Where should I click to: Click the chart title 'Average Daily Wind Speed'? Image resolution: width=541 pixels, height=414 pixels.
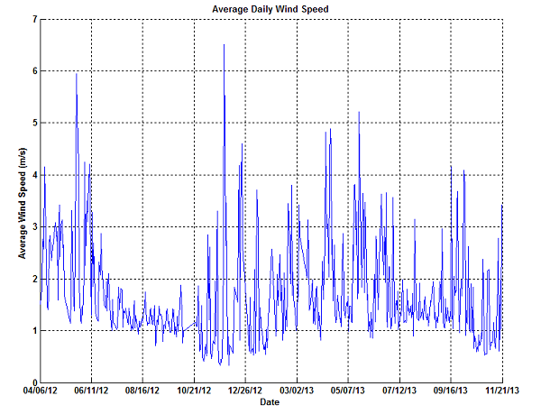click(x=270, y=9)
